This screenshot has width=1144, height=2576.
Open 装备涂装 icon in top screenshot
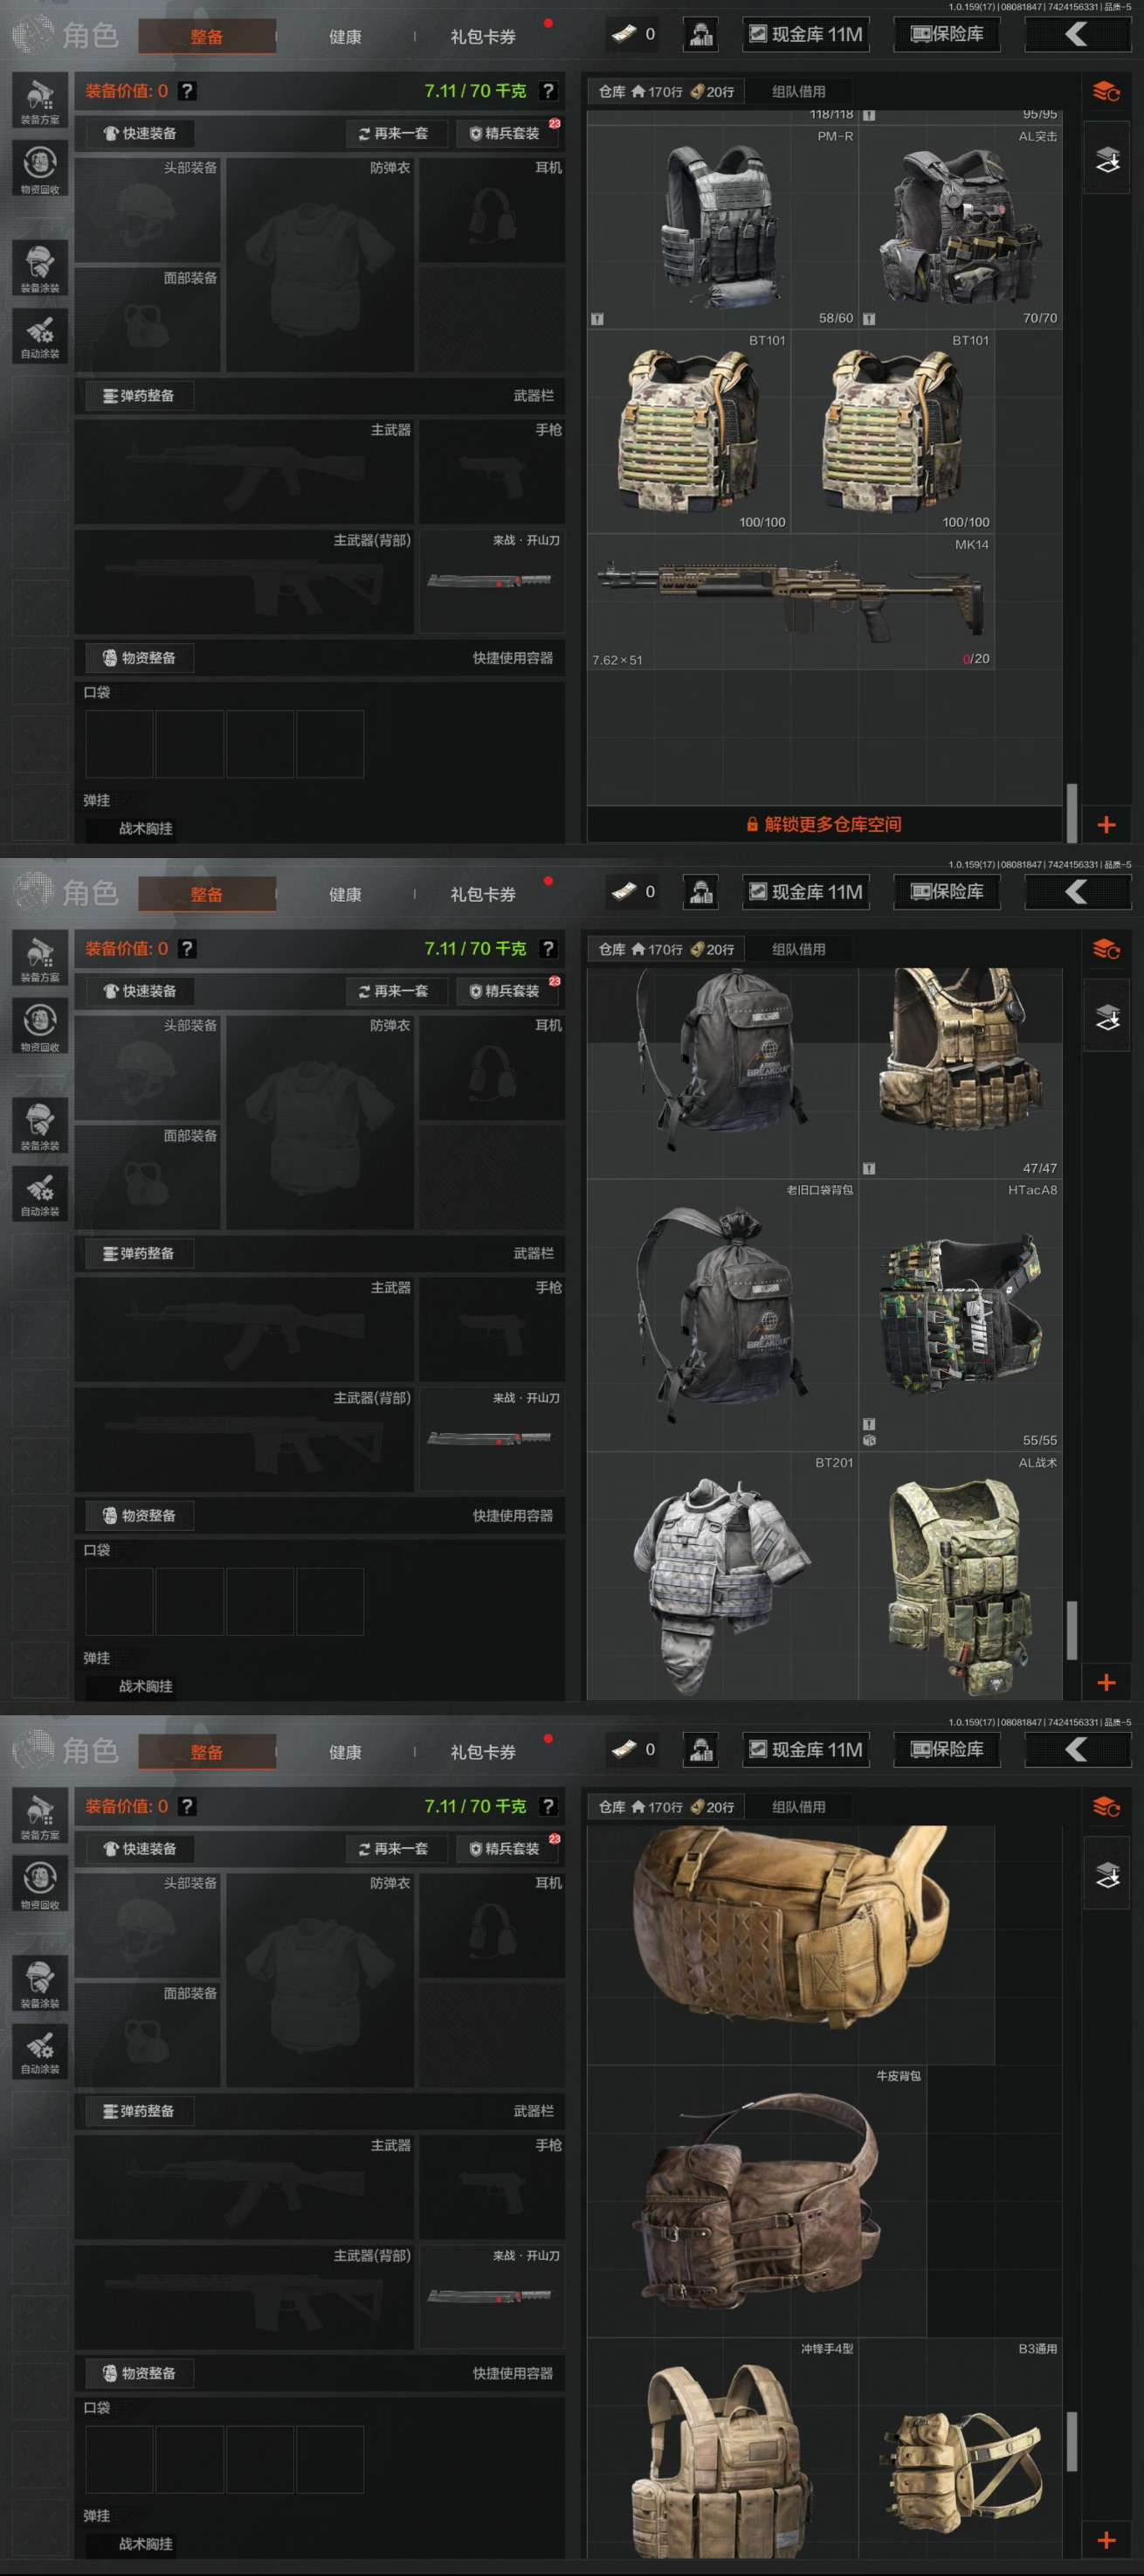pos(40,268)
